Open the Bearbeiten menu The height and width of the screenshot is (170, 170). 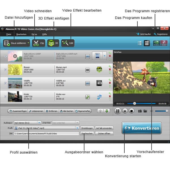[21, 34]
